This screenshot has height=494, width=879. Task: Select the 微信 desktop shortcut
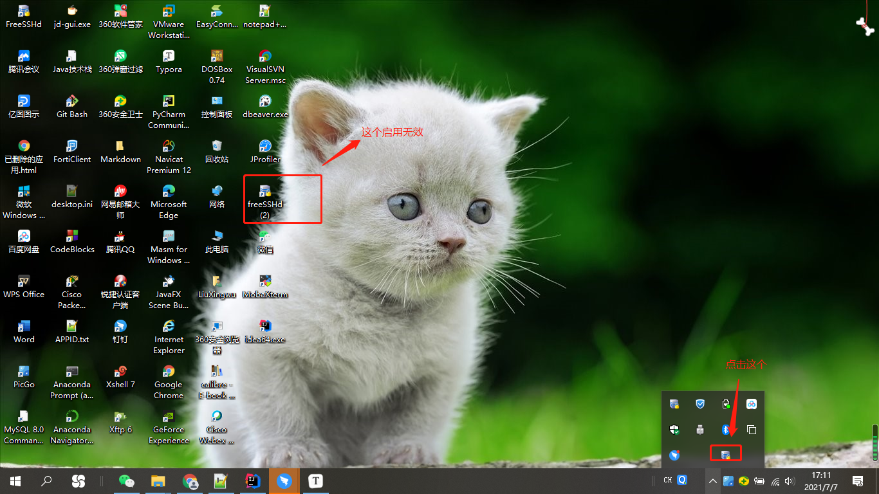[x=265, y=242]
